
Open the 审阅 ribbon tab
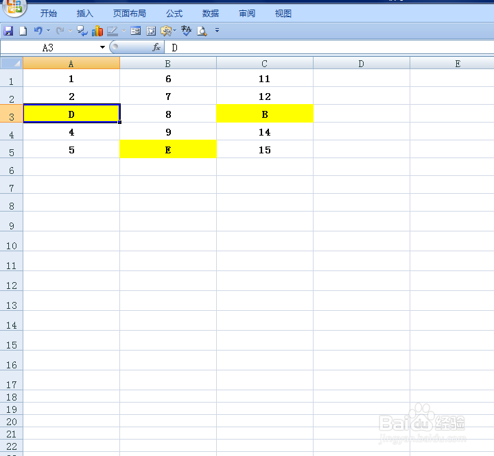click(247, 14)
